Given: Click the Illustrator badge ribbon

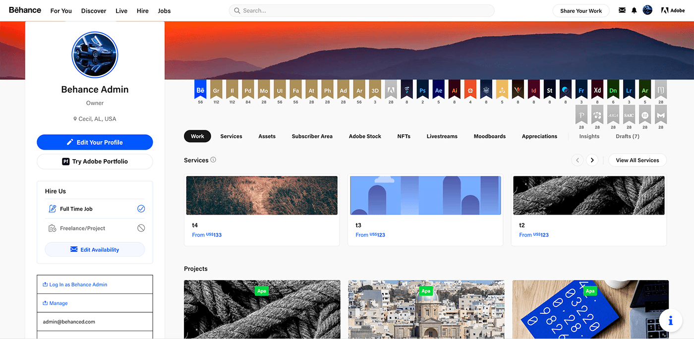Looking at the screenshot, I should (x=454, y=90).
